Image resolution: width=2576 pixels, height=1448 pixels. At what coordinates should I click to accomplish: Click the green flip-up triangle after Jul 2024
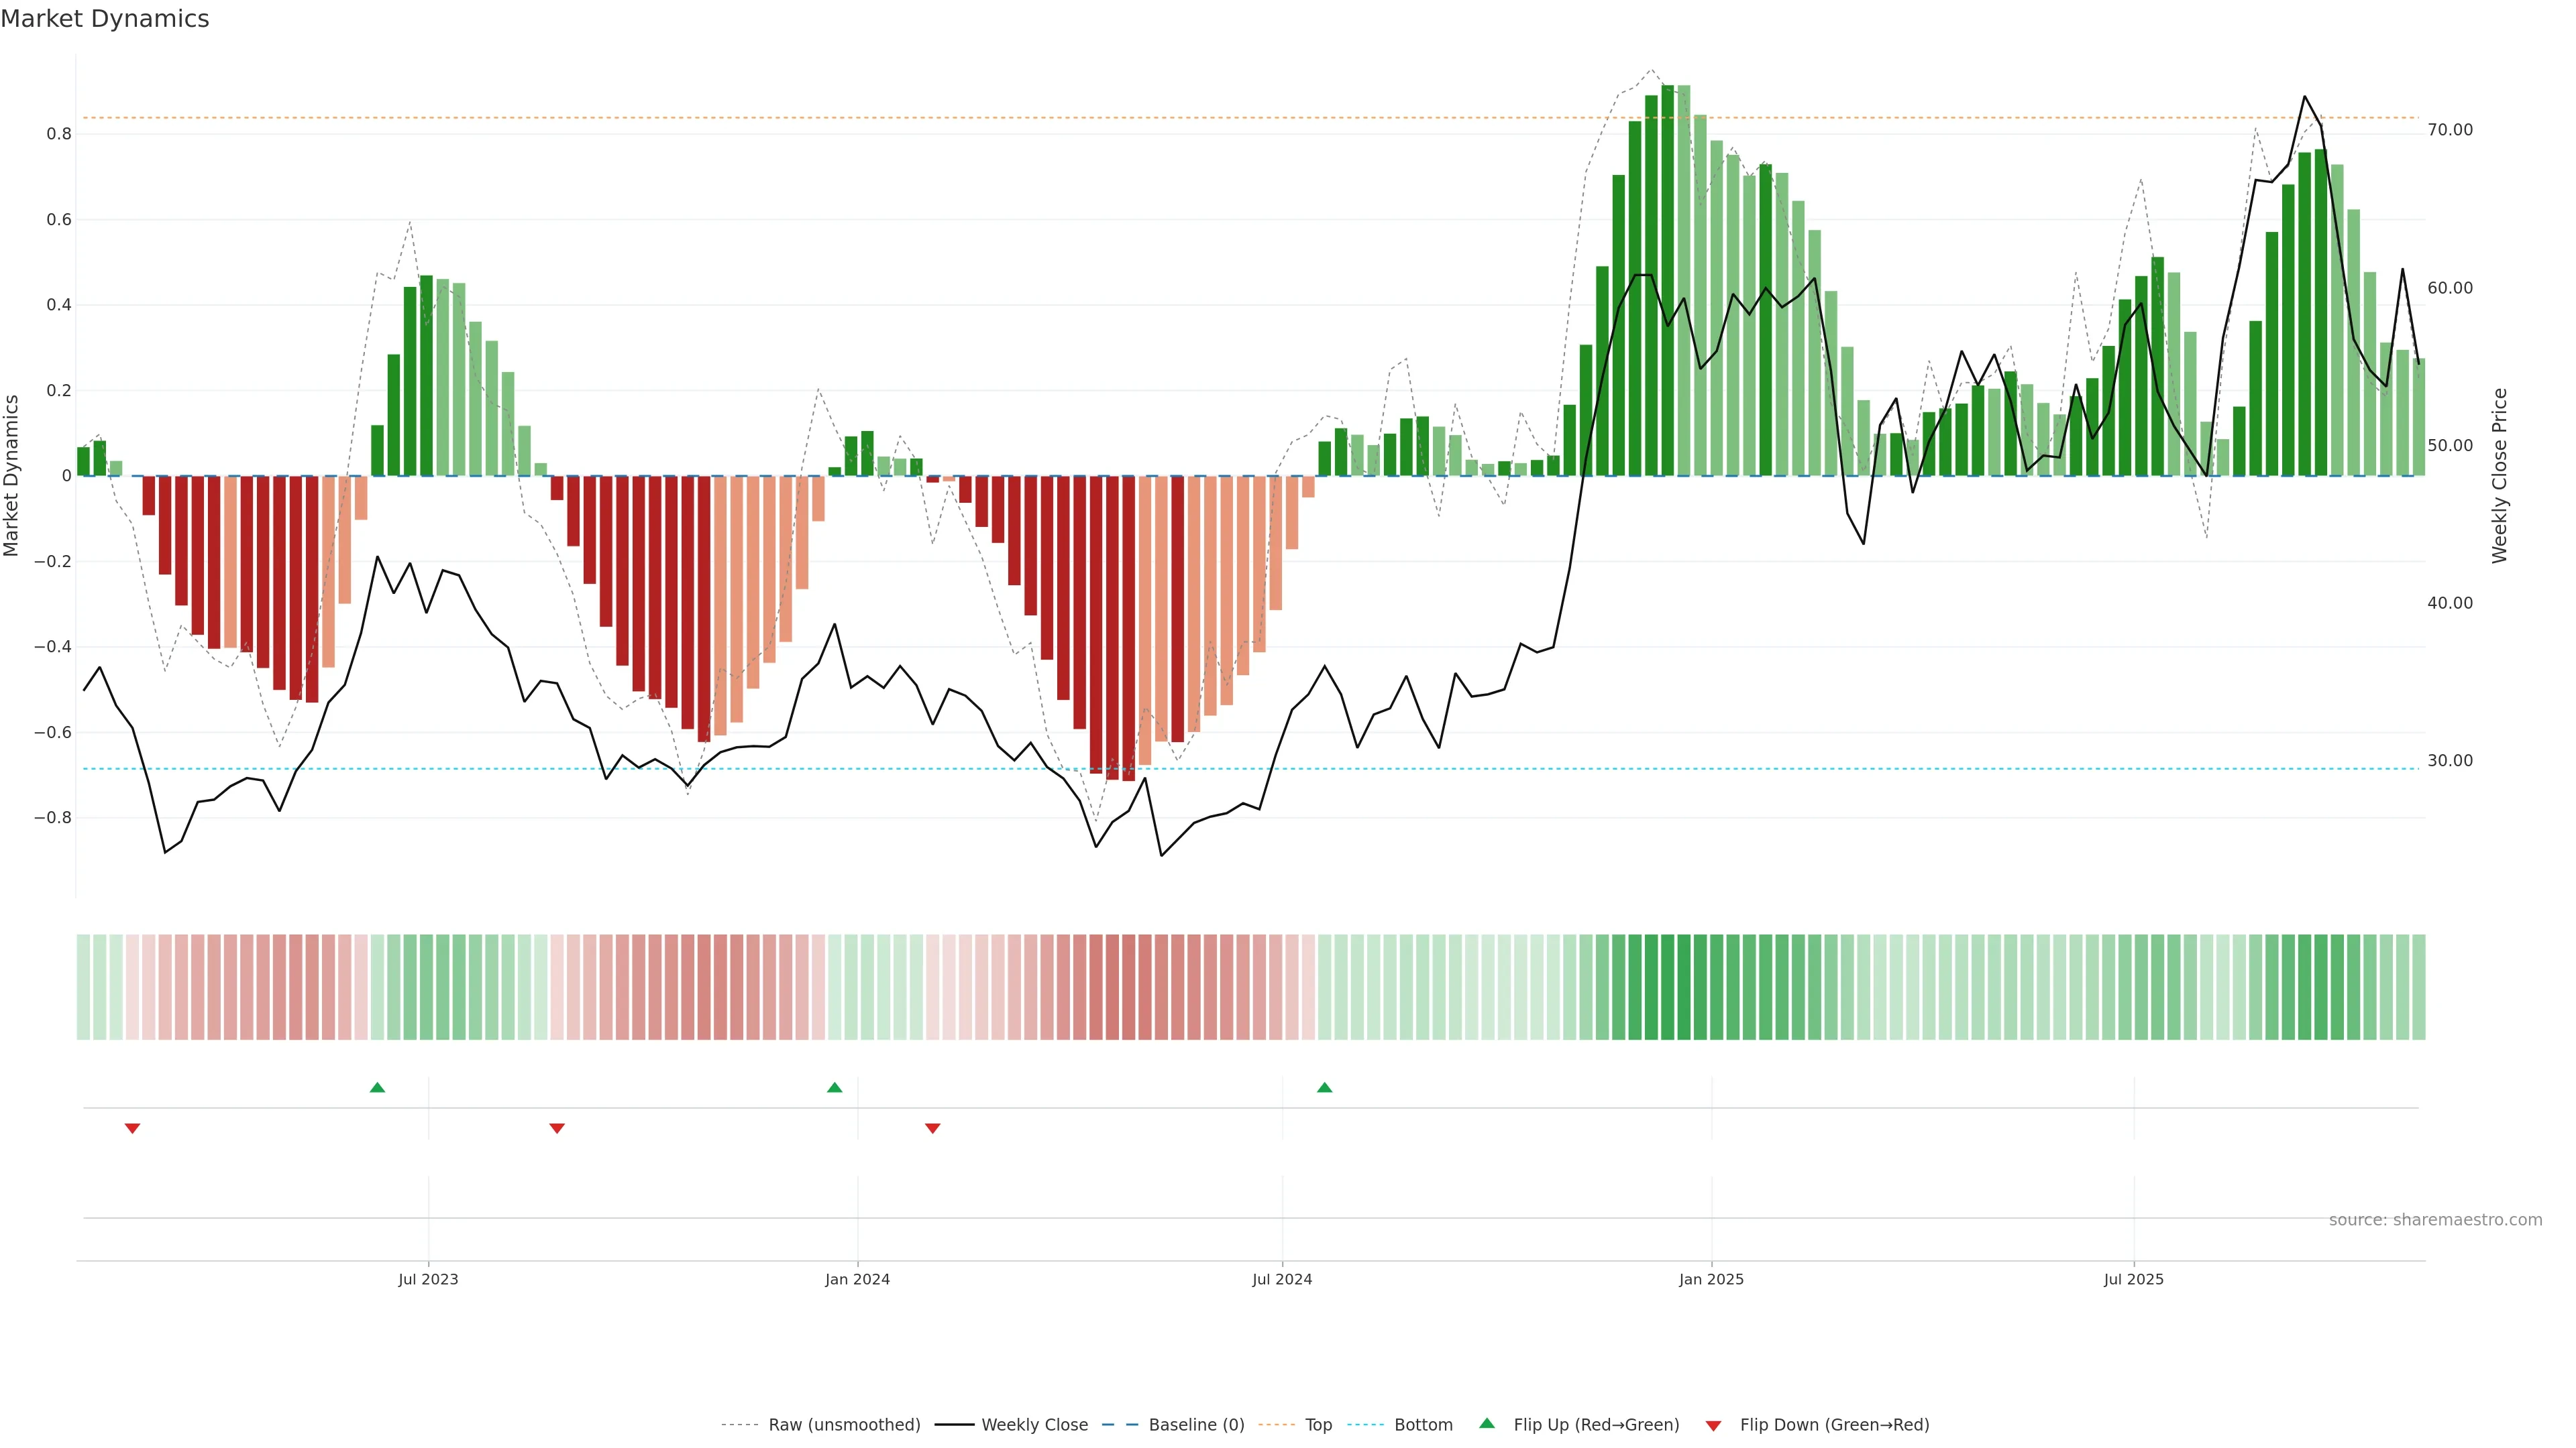point(1324,1087)
